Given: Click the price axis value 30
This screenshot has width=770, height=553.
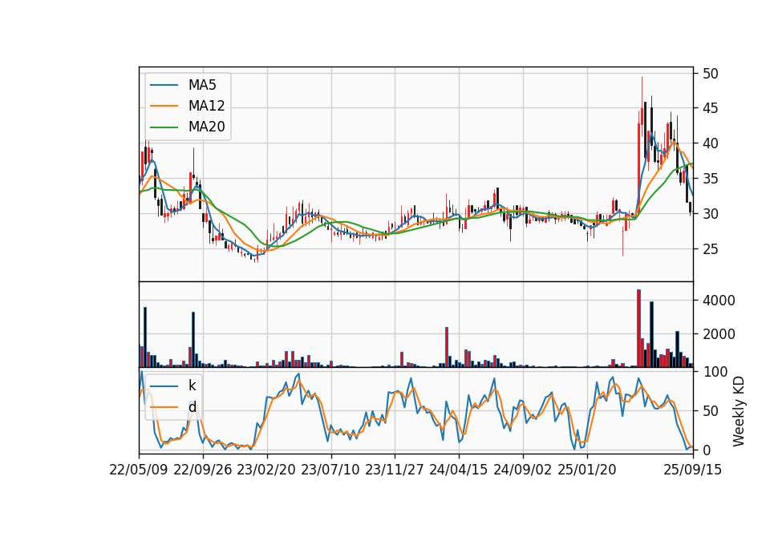Looking at the screenshot, I should pos(710,214).
